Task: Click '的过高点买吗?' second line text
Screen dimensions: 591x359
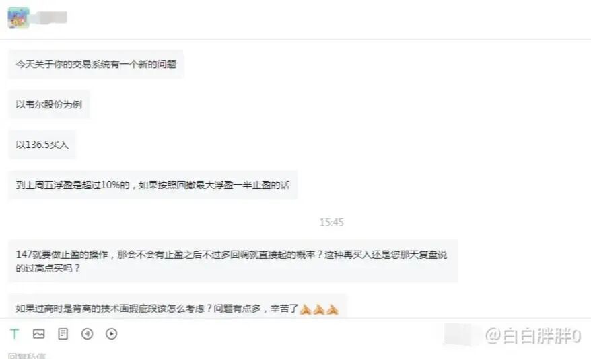Action: [48, 268]
